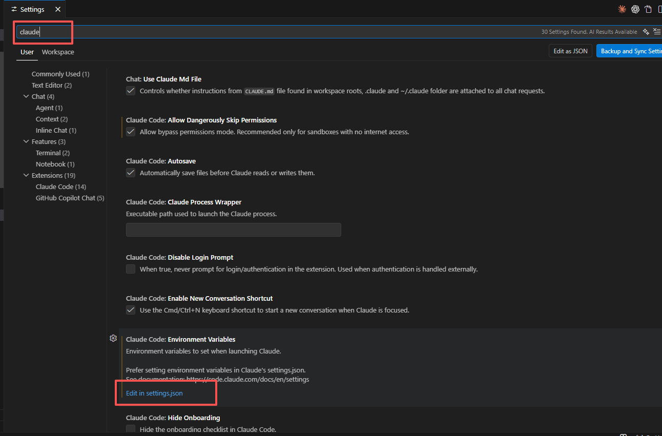Open the Notebook (1) settings category
The height and width of the screenshot is (436, 662).
[x=55, y=164]
